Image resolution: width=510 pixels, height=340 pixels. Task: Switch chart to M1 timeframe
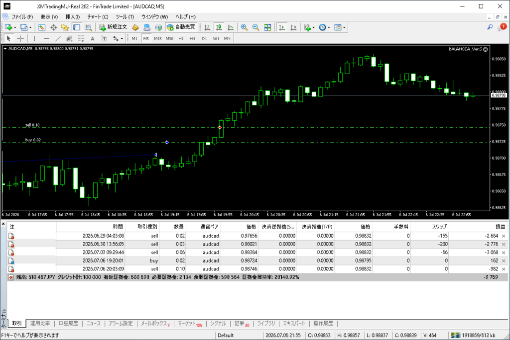[x=134, y=39]
